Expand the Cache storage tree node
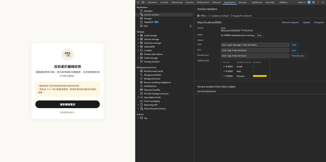 (x=138, y=58)
